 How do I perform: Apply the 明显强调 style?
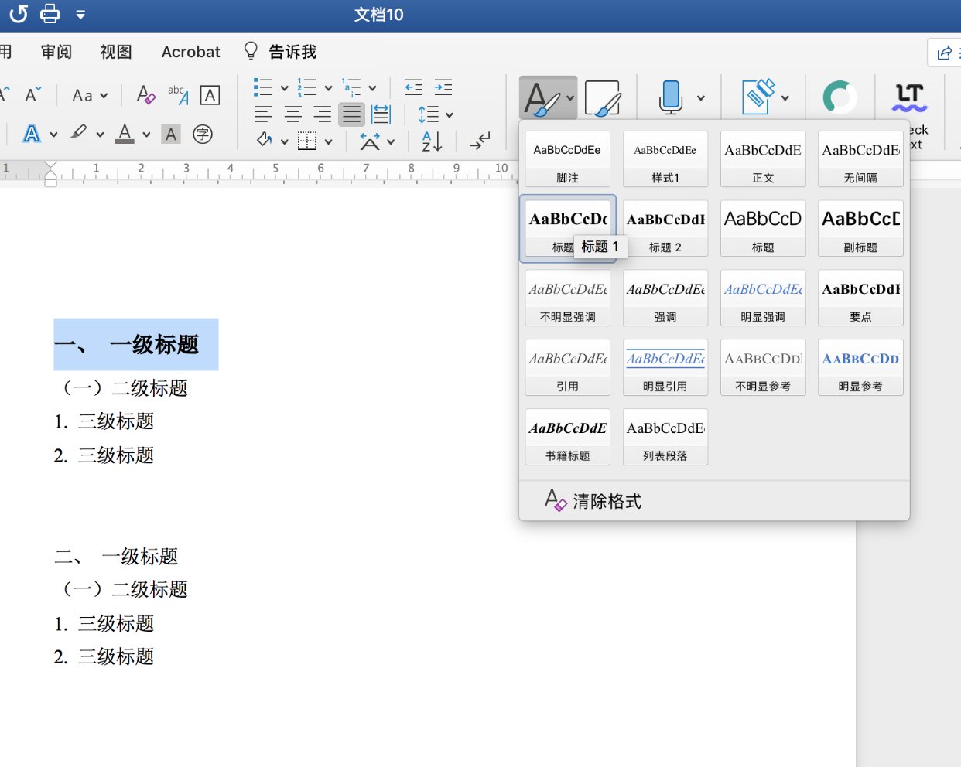coord(763,298)
